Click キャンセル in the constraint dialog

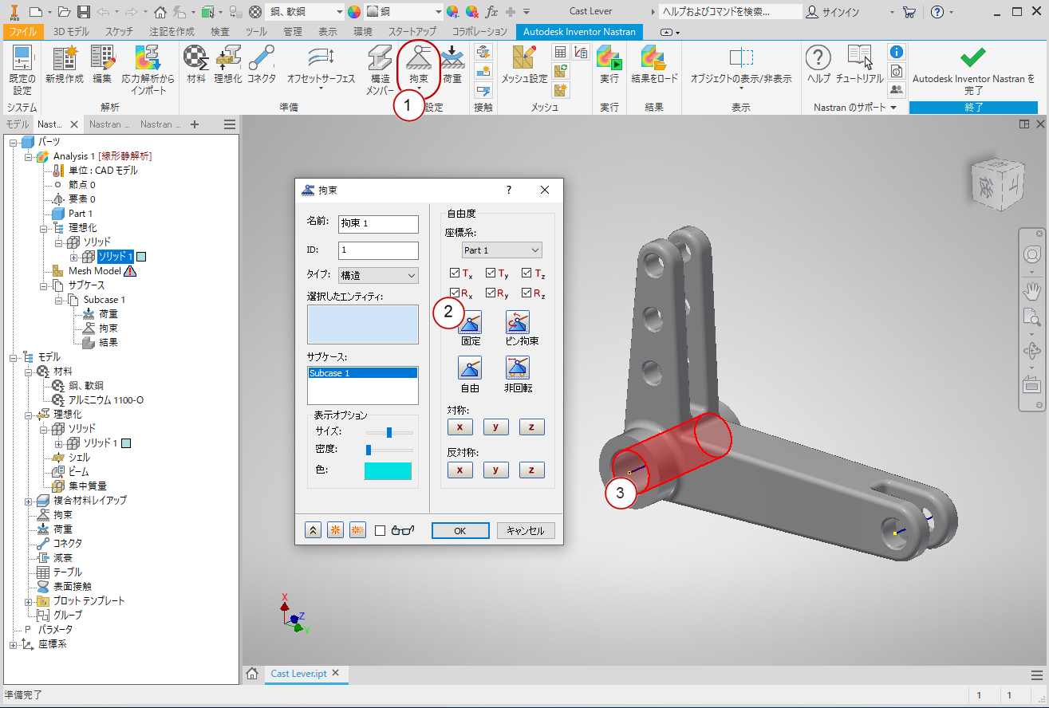pyautogui.click(x=526, y=531)
